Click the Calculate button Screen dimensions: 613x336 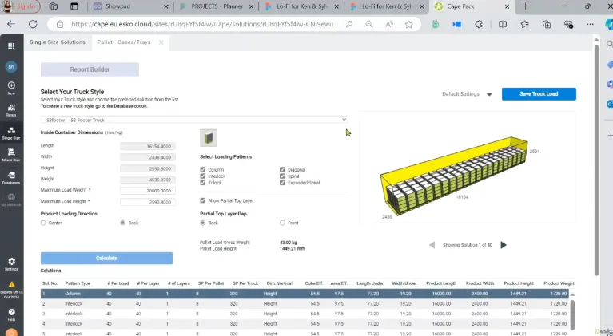(x=106, y=258)
